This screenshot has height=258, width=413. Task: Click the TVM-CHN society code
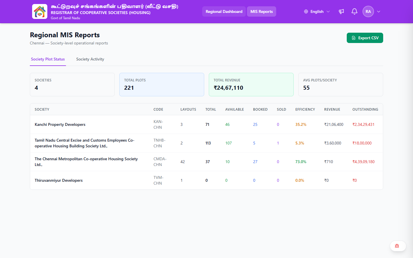[x=158, y=180]
